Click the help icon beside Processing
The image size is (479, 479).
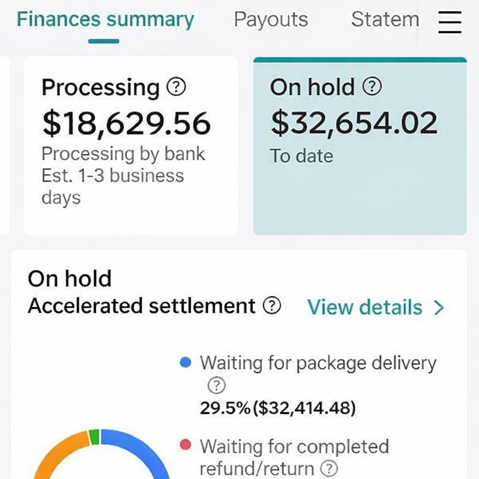point(176,87)
